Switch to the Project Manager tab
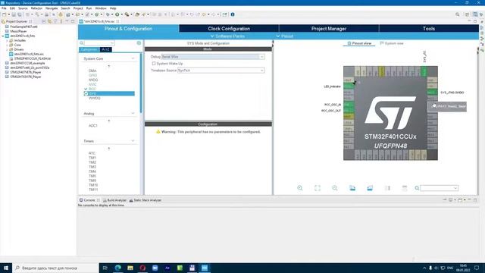Image resolution: width=485 pixels, height=273 pixels. [x=329, y=29]
